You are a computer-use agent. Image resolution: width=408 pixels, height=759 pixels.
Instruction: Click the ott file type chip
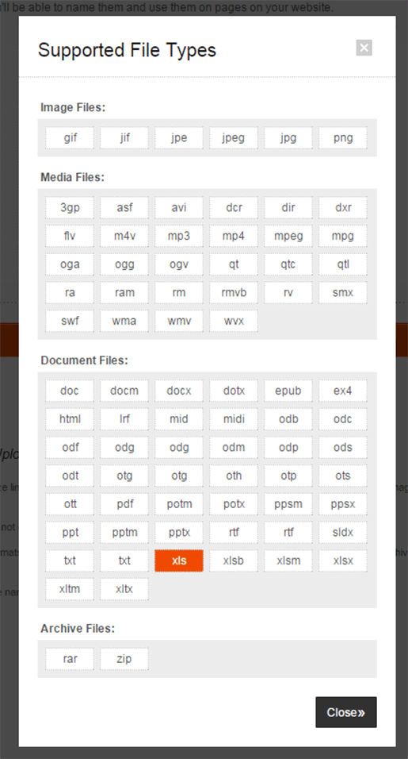70,504
